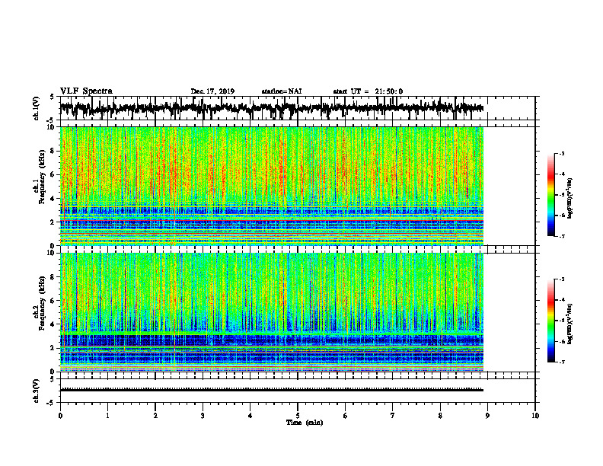Click the ch.1 voltage waveform trace
This screenshot has height=466, width=603.
(x=272, y=108)
